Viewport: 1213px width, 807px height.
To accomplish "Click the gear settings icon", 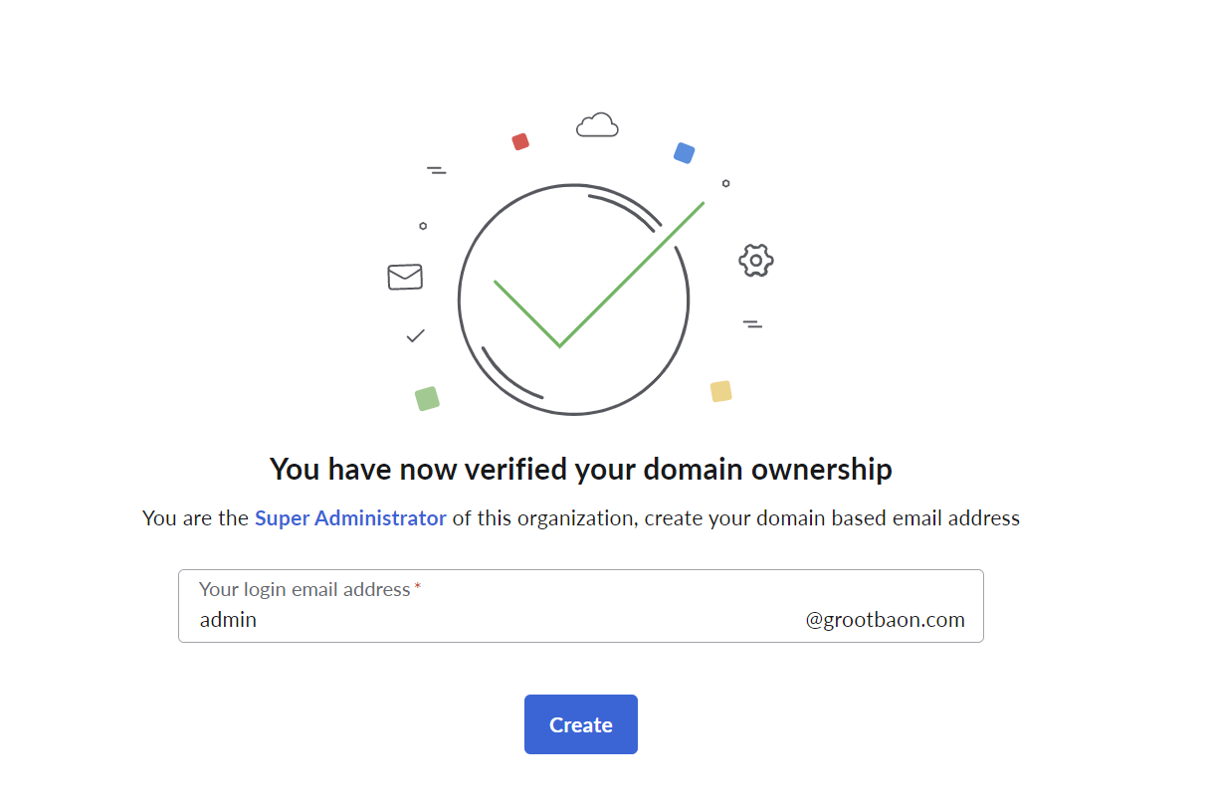I will (756, 261).
